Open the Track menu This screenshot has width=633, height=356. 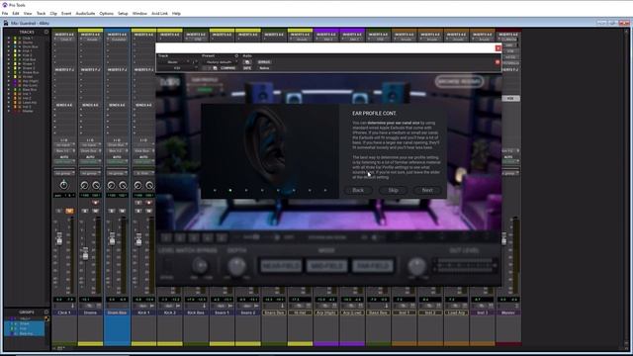point(41,13)
